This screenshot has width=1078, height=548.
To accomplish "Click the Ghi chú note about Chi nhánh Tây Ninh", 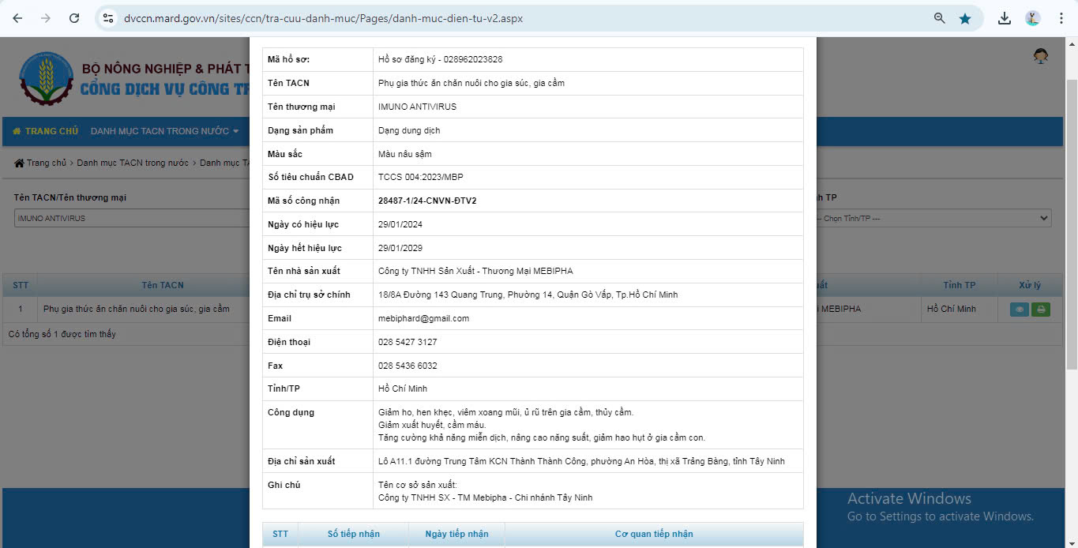I will click(x=485, y=497).
